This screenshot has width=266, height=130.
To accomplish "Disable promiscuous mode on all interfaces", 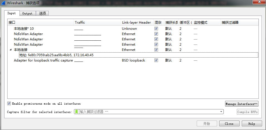I will tap(9, 104).
